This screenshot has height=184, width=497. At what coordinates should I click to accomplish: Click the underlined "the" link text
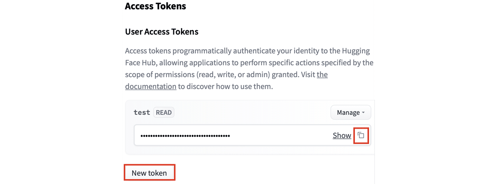322,75
